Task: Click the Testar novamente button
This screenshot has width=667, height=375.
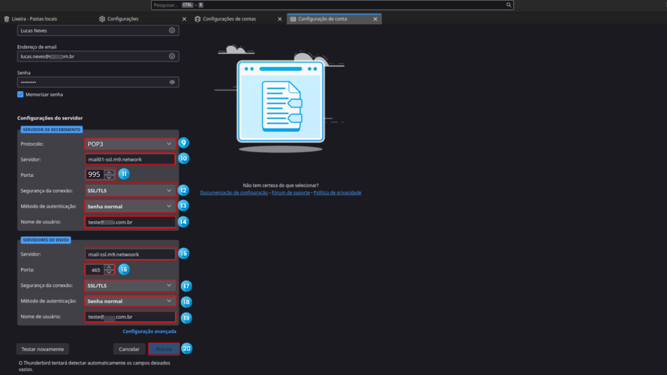Action: 42,349
